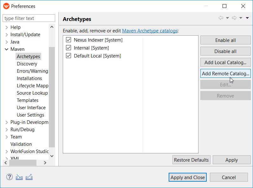Expand the Team tree node
Screen dimensions: 253x188
click(7, 137)
